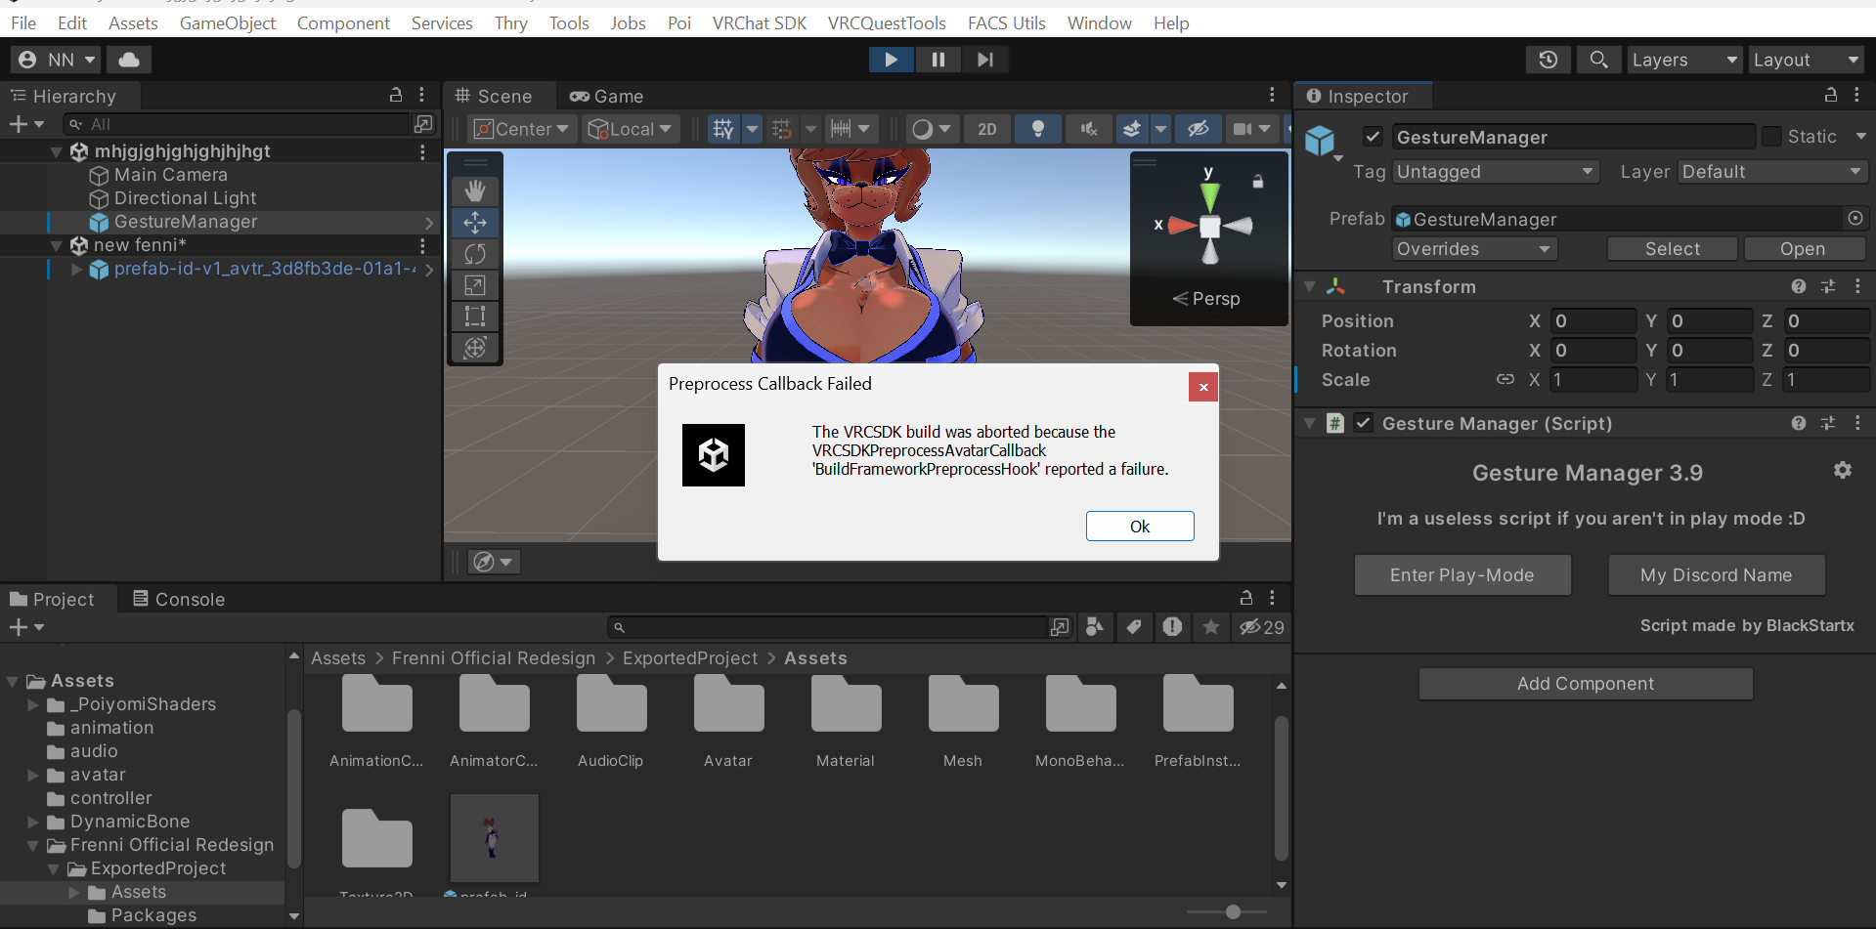Lock the scene orientation gizmo

point(1258,182)
